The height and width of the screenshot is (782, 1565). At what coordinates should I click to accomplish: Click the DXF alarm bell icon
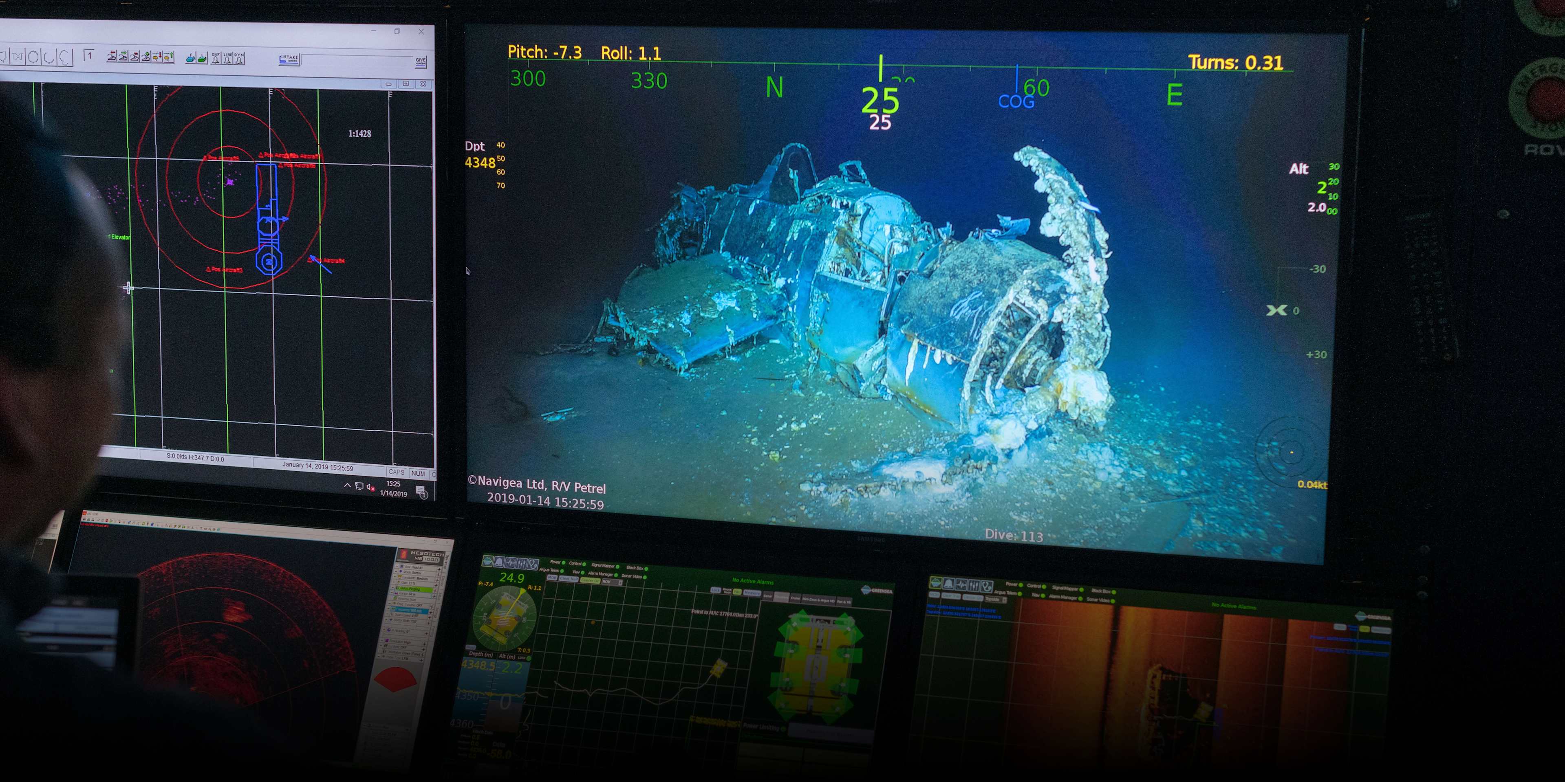216,59
